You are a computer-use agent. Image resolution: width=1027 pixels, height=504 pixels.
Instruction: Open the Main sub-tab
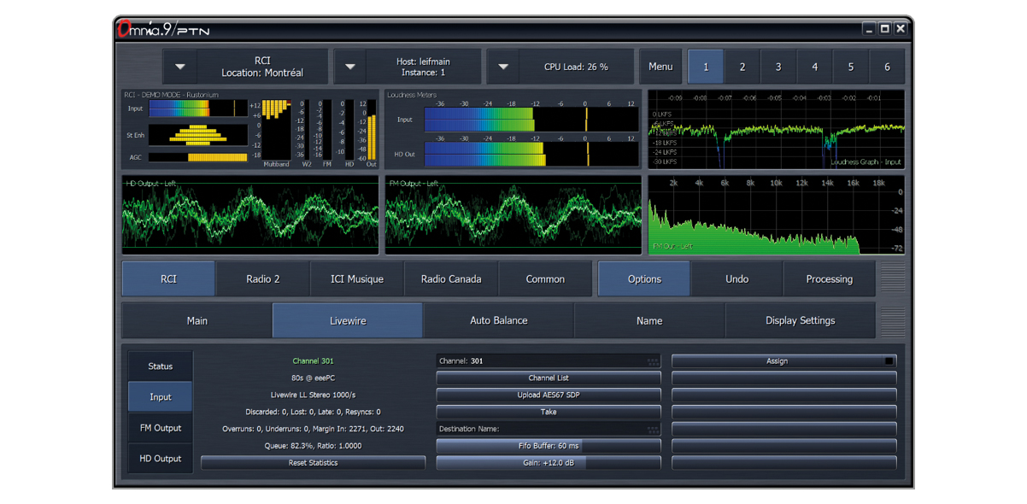(x=197, y=320)
